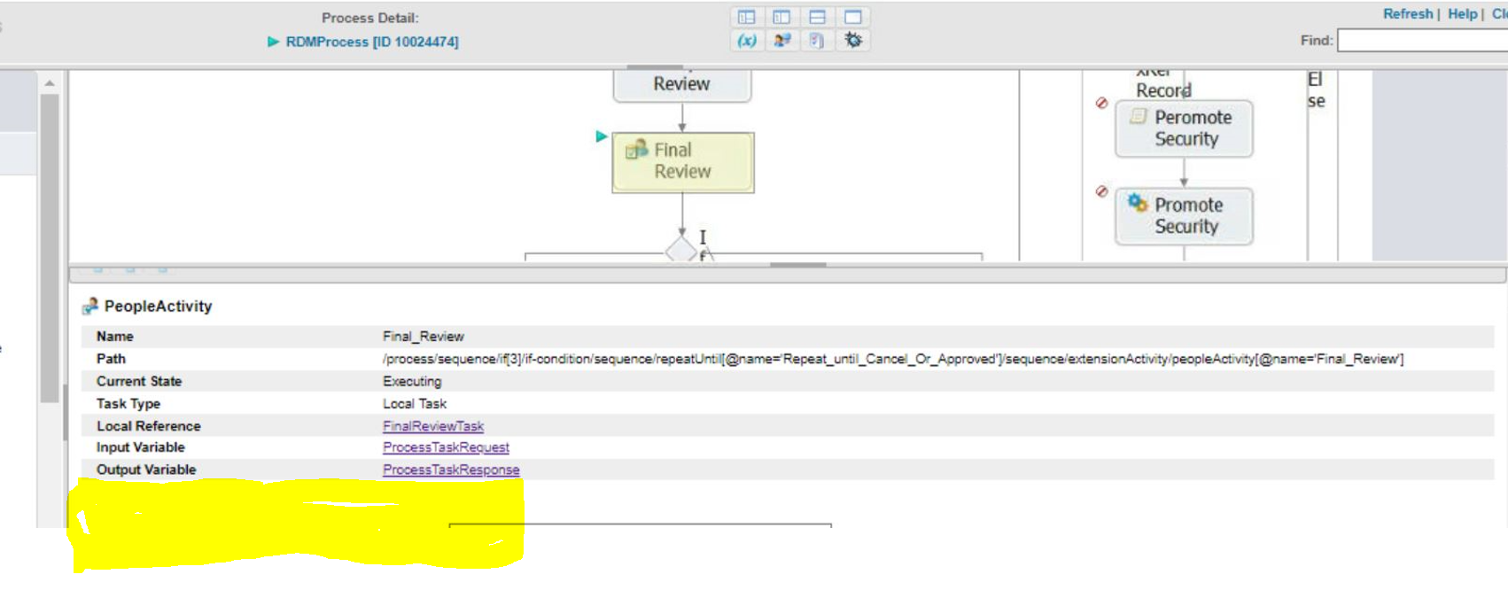The image size is (1508, 590).
Task: Click the red disabled marker beside Peromote Security
Action: pyautogui.click(x=1101, y=103)
